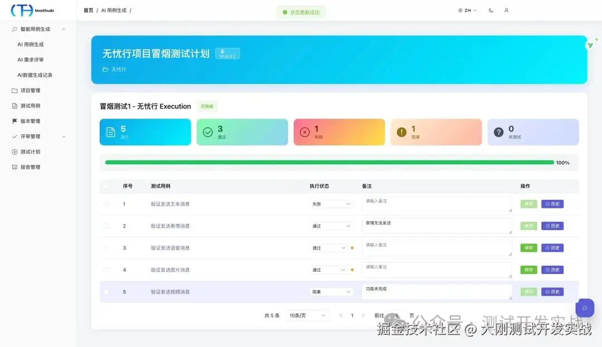Open the ZH language dropdown
The image size is (602, 347).
[467, 11]
